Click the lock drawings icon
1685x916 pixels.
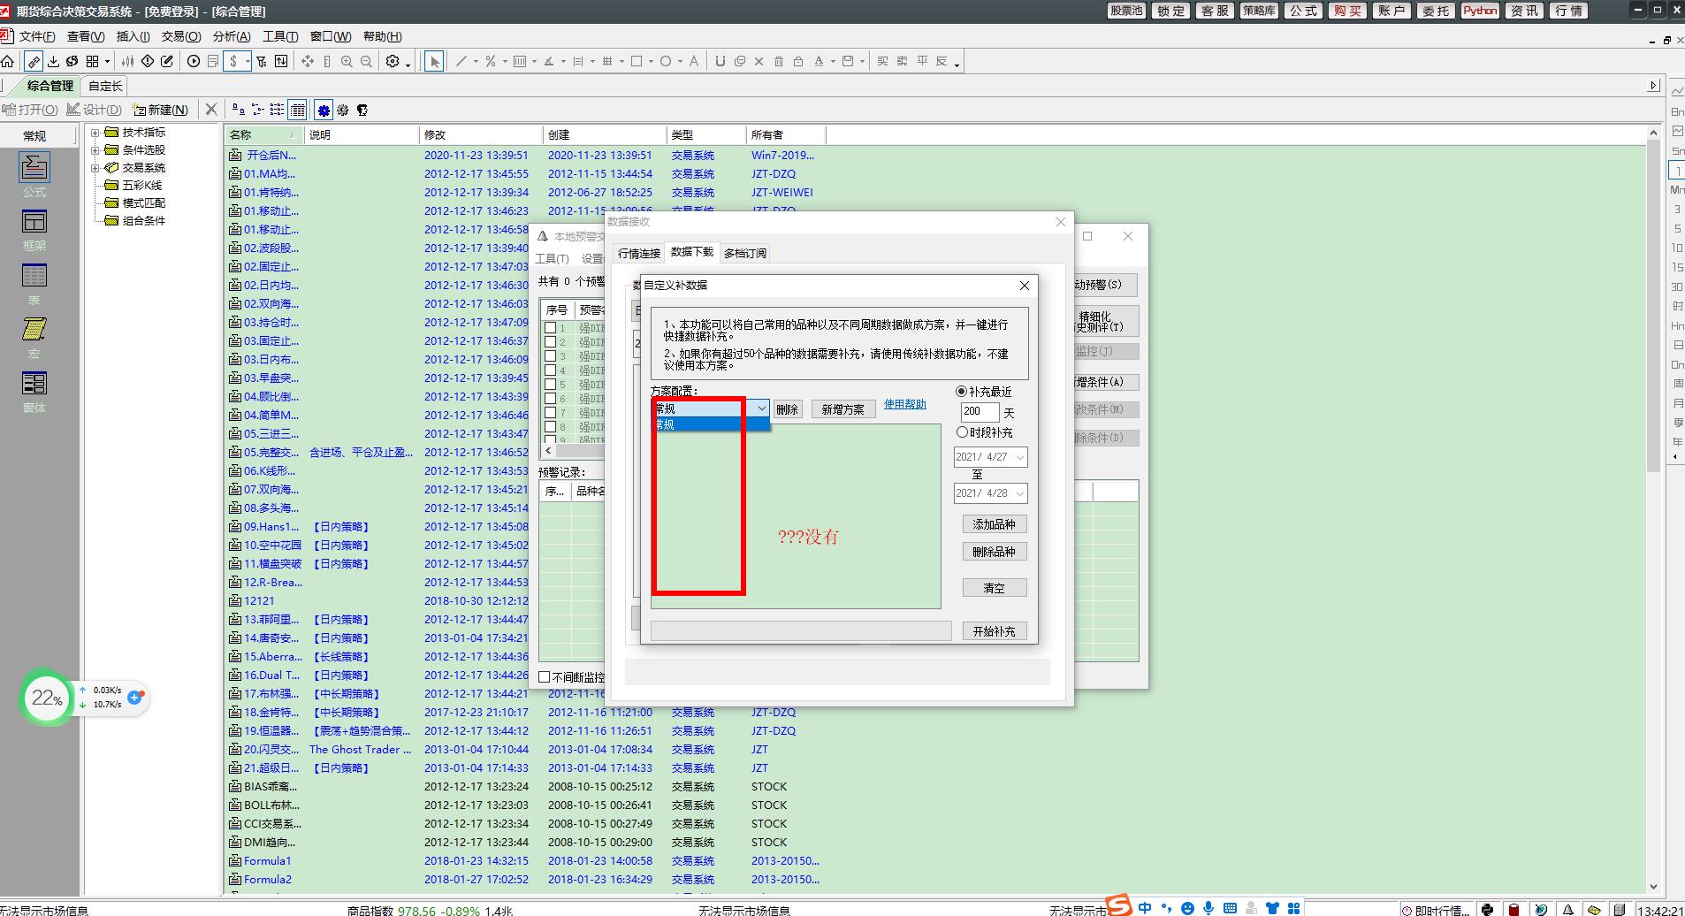coord(798,61)
